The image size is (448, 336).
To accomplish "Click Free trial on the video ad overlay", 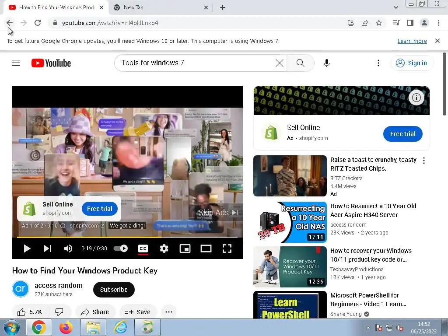I will point(100,209).
